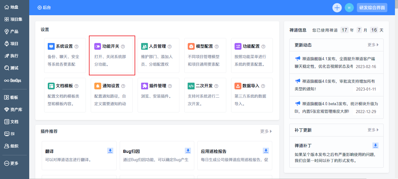The width and height of the screenshot is (398, 179).
Task: Open 插件管理 puzzle piece icon
Action: click(x=144, y=86)
